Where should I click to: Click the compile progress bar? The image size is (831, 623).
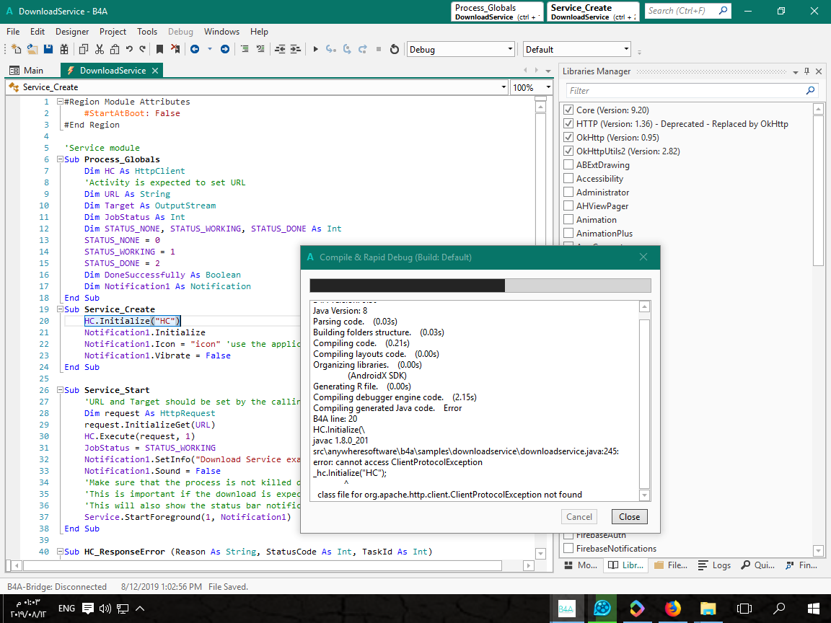coord(480,286)
